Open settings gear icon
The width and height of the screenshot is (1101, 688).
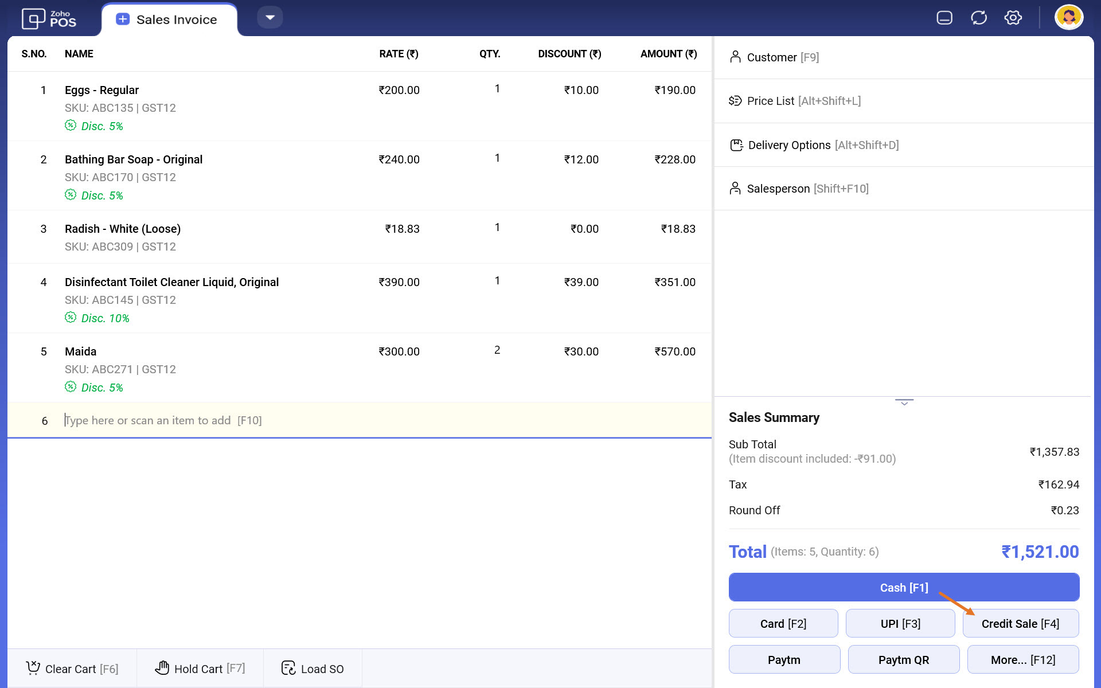(1013, 18)
